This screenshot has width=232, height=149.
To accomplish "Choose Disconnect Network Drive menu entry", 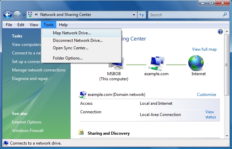I will coord(81,40).
